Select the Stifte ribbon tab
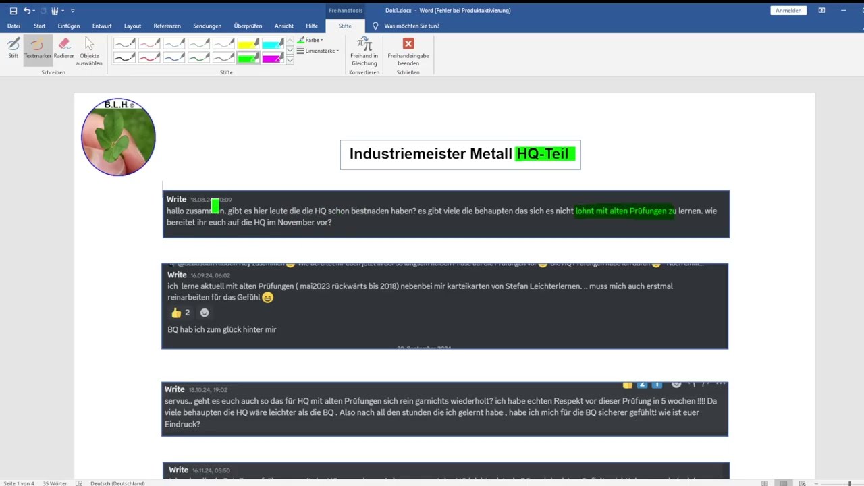The image size is (864, 486). pos(345,26)
